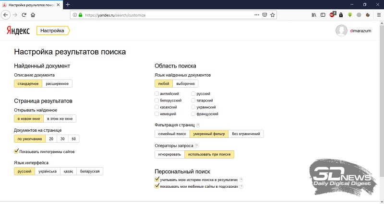Choose в этом же окне option
This screenshot has height=204, width=384.
pos(60,119)
